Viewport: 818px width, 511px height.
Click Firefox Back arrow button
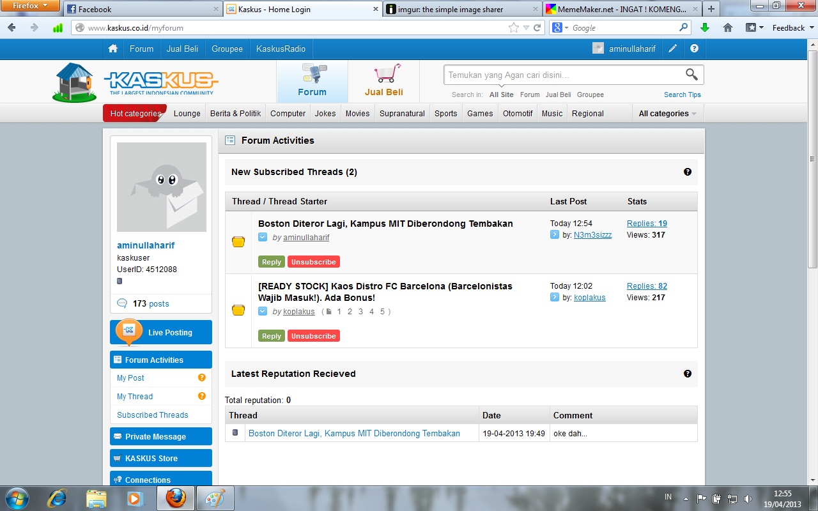[x=12, y=27]
